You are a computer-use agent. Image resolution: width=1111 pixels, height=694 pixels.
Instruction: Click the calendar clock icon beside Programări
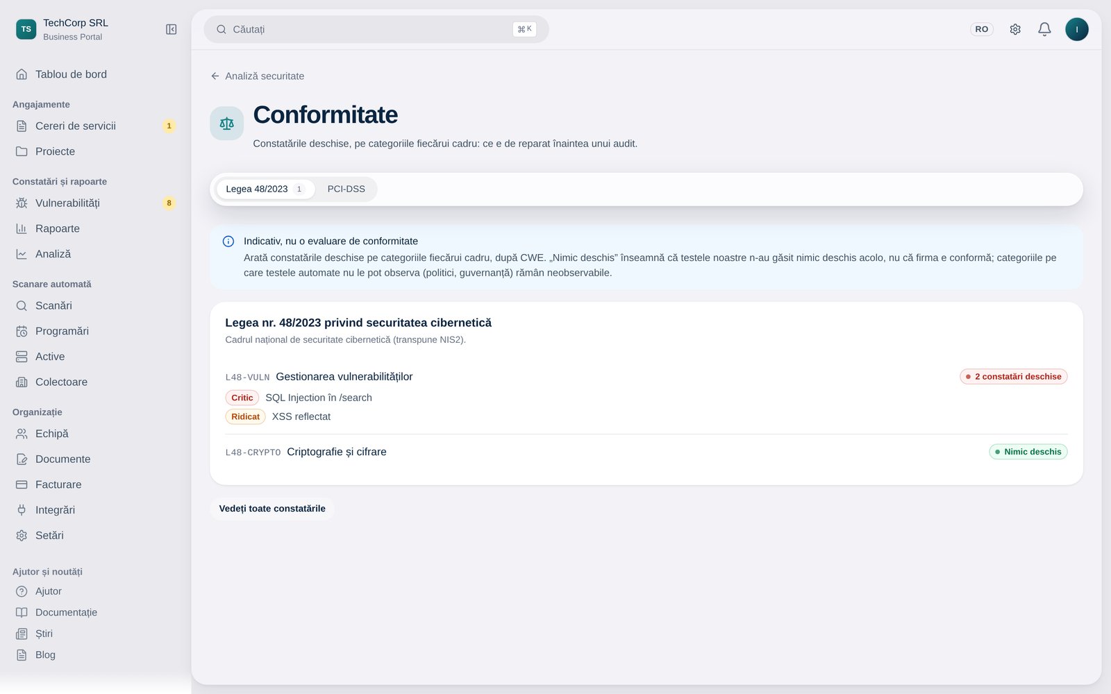click(x=22, y=331)
